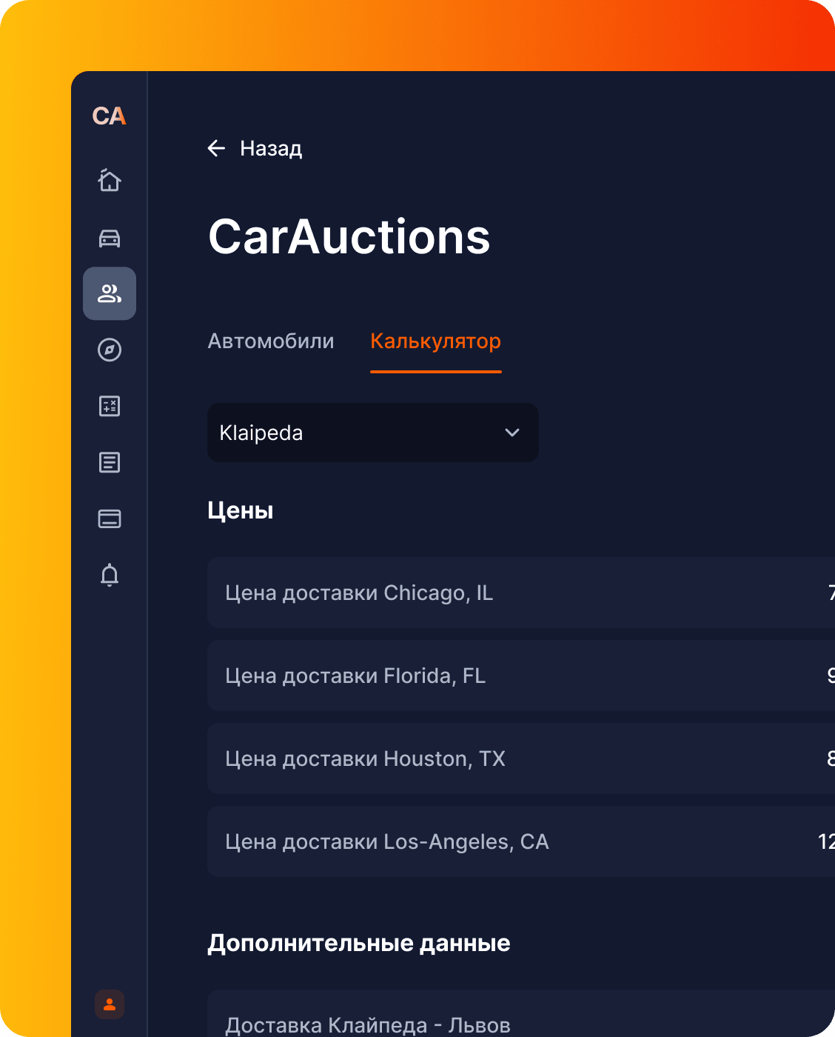Select the Доставка Клайпеда - Львов row
This screenshot has width=835, height=1037.
pos(521,1013)
